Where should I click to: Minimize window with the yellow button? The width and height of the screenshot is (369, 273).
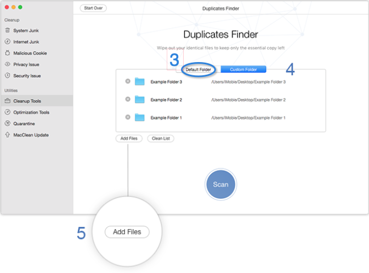coord(14,7)
